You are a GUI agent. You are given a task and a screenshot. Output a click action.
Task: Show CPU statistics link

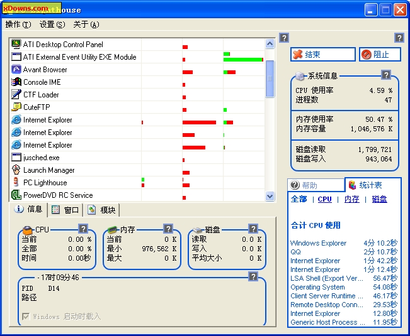click(x=324, y=199)
